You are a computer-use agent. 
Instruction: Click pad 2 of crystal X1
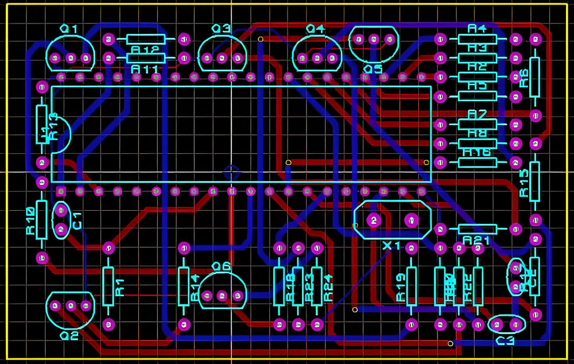coord(374,220)
